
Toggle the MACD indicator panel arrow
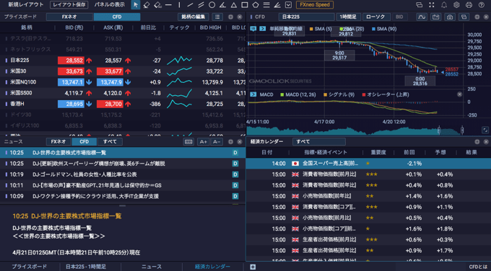253,94
